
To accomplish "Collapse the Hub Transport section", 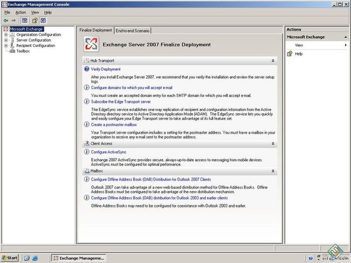I will click(x=273, y=61).
